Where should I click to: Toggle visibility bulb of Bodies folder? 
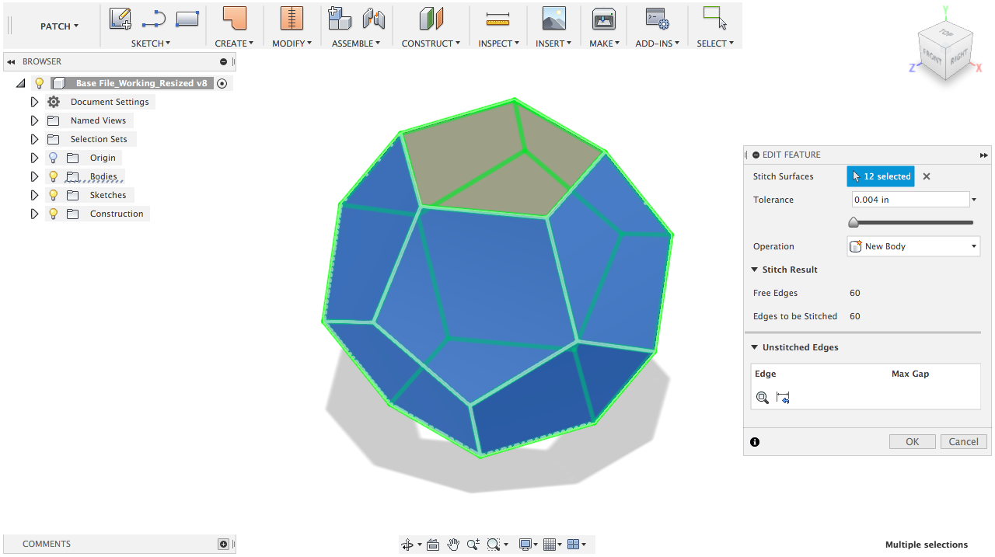[x=54, y=176]
